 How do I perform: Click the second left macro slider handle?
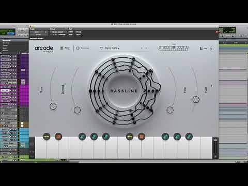click(77, 110)
